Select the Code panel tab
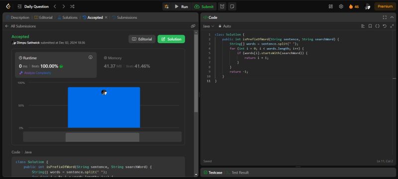Screen dimensions: 398x179 coord(210,17)
